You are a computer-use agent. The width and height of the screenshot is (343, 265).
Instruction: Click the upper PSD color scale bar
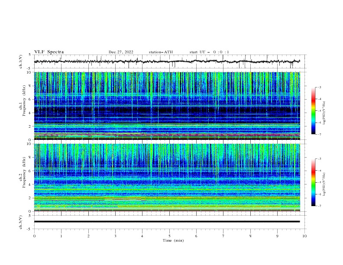[x=314, y=111]
